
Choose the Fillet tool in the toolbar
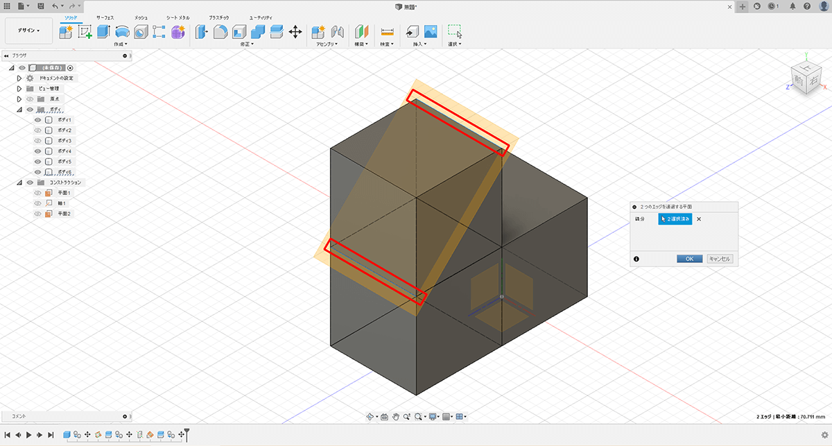coord(220,31)
